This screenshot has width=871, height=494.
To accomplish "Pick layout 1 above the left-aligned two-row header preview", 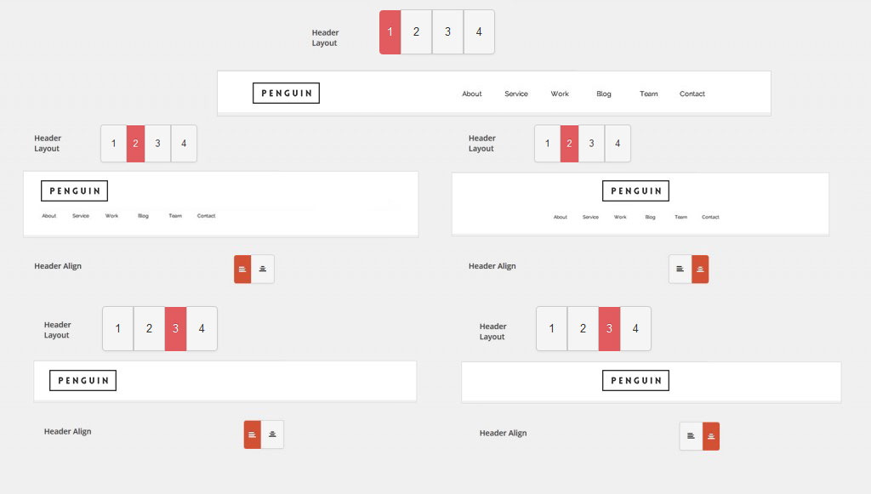I will tap(114, 144).
